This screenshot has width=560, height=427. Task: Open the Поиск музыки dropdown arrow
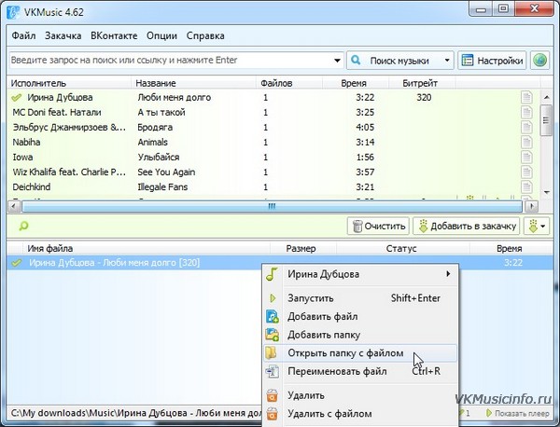tap(447, 60)
